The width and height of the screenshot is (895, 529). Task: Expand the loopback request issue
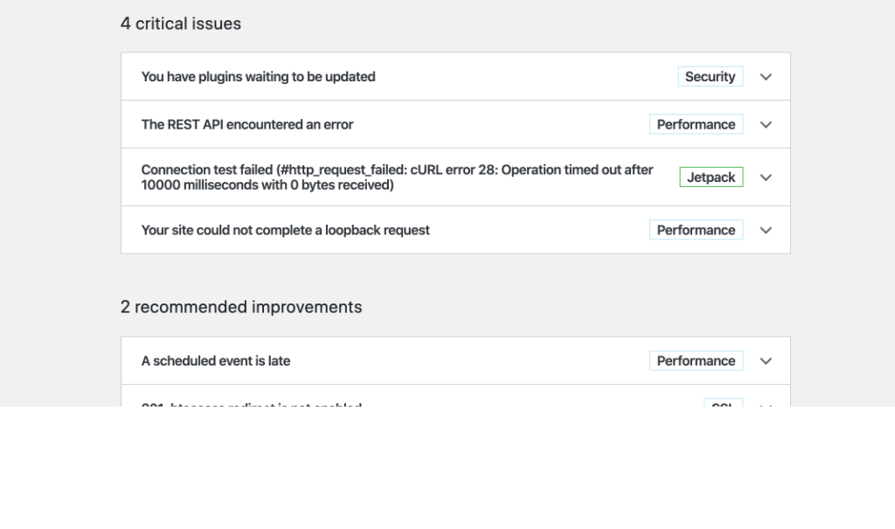point(766,230)
